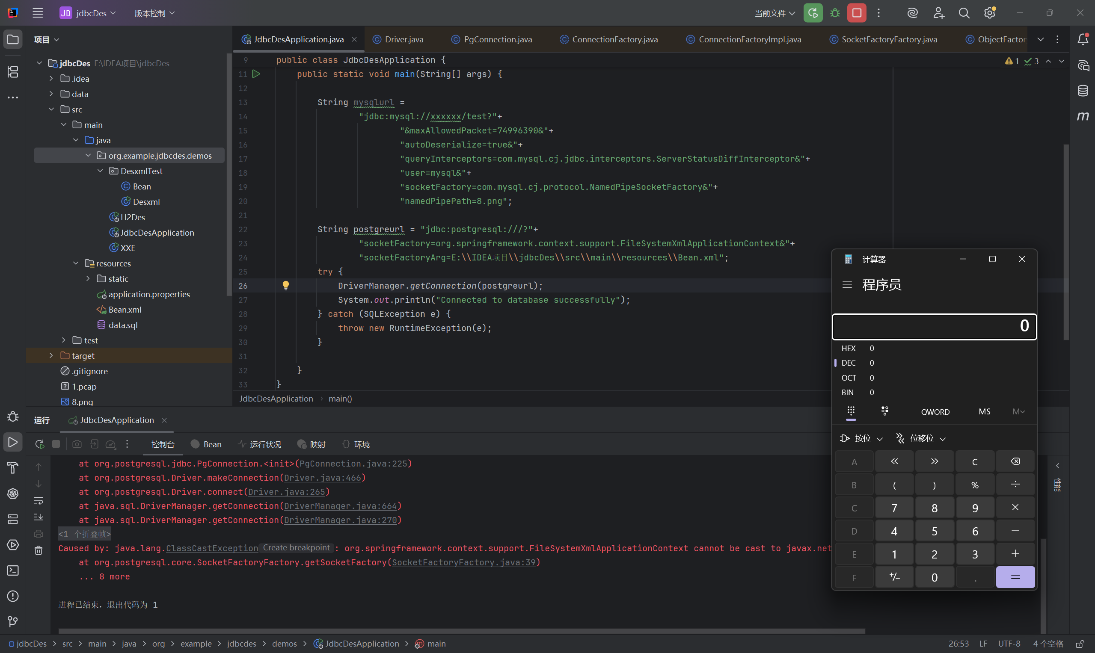Open the Bitwise (按位) dropdown in calculator
This screenshot has height=653, width=1095.
(862, 438)
